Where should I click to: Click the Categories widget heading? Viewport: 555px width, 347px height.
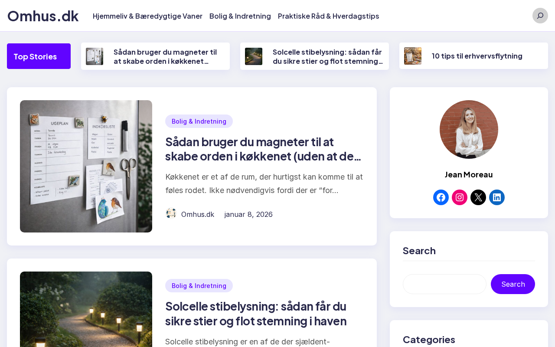click(429, 339)
